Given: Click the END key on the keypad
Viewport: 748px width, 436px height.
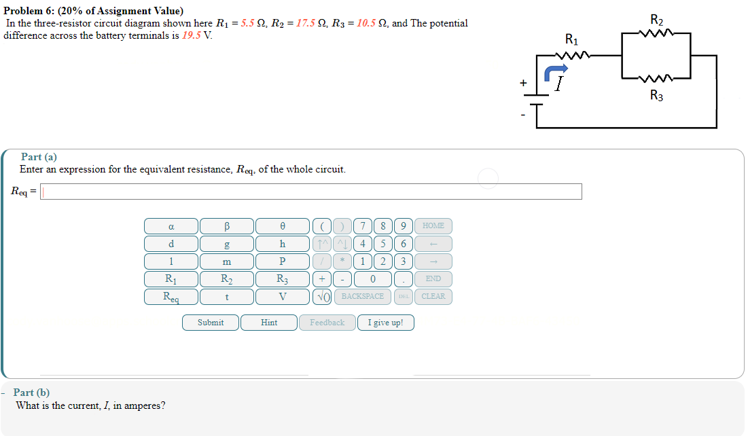Looking at the screenshot, I should pyautogui.click(x=433, y=278).
